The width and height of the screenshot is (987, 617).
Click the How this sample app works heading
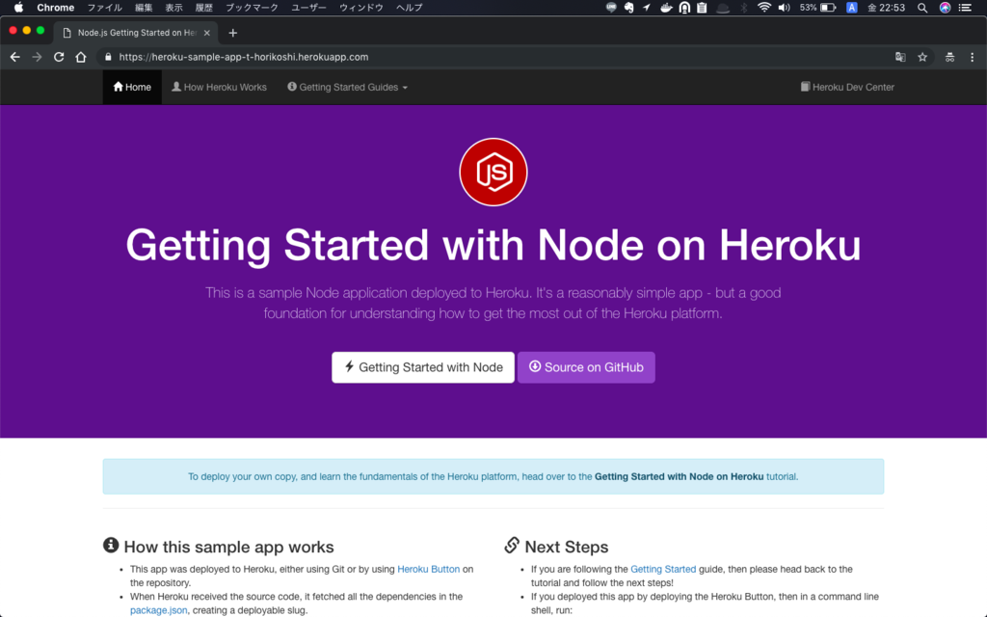228,547
